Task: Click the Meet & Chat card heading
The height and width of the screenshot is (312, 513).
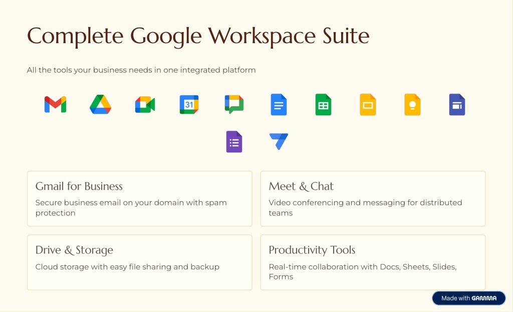Action: pyautogui.click(x=301, y=186)
